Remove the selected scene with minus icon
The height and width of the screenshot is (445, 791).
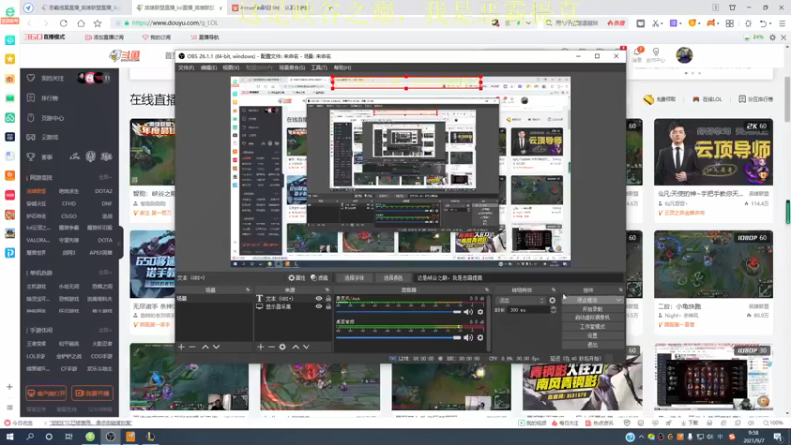coord(192,347)
